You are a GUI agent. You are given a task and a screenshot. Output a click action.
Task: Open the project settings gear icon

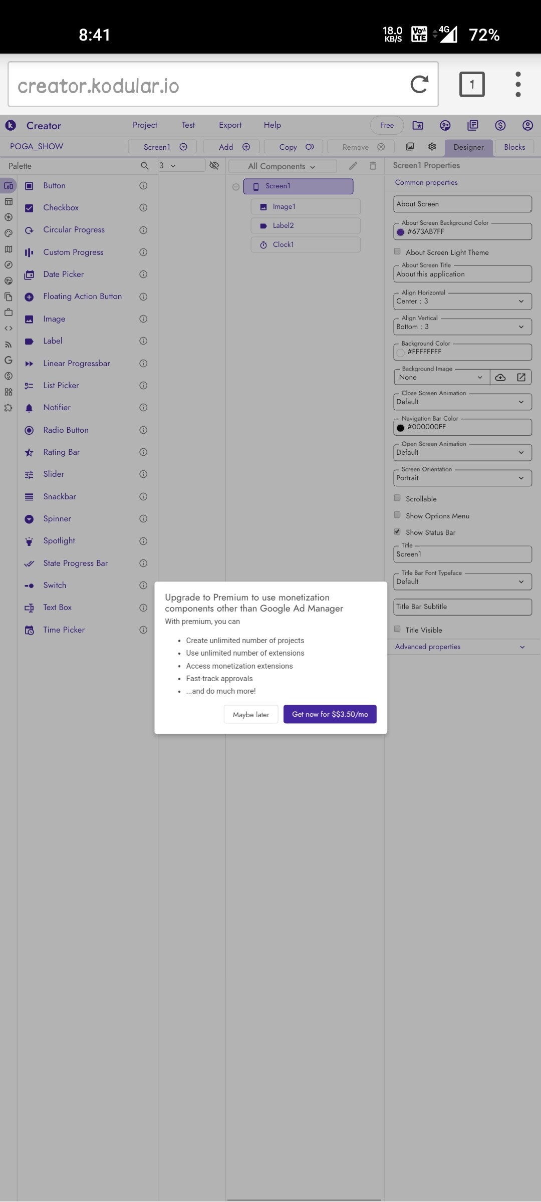432,147
